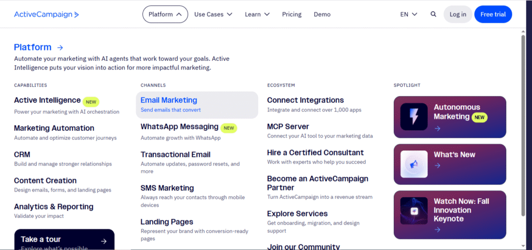Expand the Use Cases menu

213,14
